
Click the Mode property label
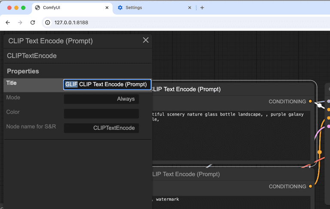[x=13, y=98]
